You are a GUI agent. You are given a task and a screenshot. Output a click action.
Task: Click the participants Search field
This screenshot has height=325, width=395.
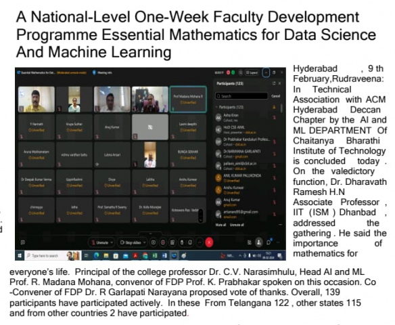[x=241, y=96]
